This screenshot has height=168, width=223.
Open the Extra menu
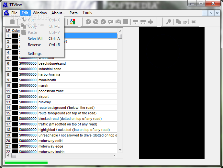click(73, 13)
